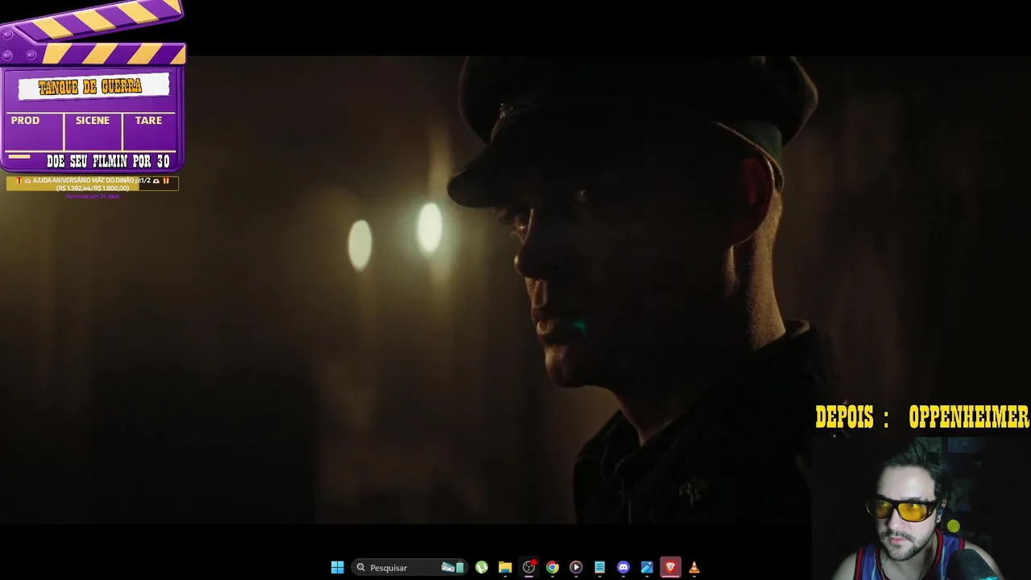Switch to the Brave browser in taskbar
The width and height of the screenshot is (1031, 580).
(x=670, y=567)
